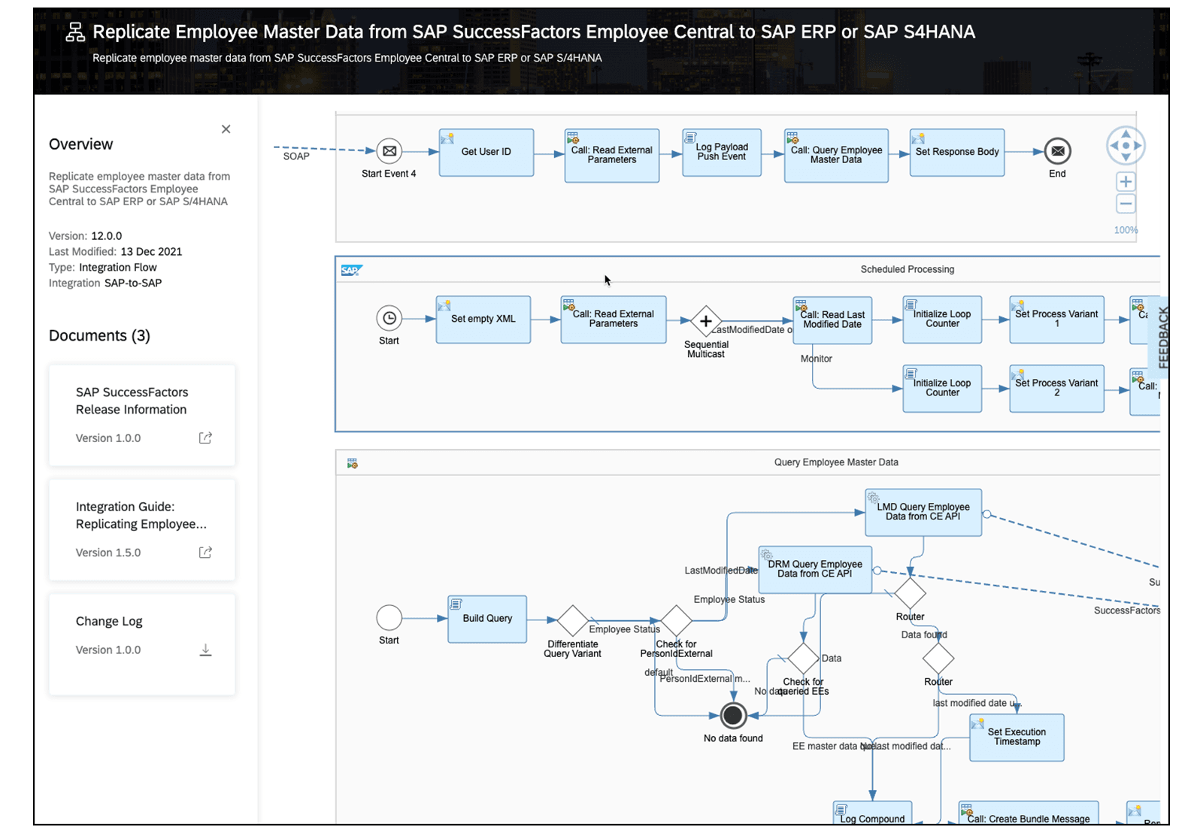Select the Sequential Multicast gateway

coord(705,321)
